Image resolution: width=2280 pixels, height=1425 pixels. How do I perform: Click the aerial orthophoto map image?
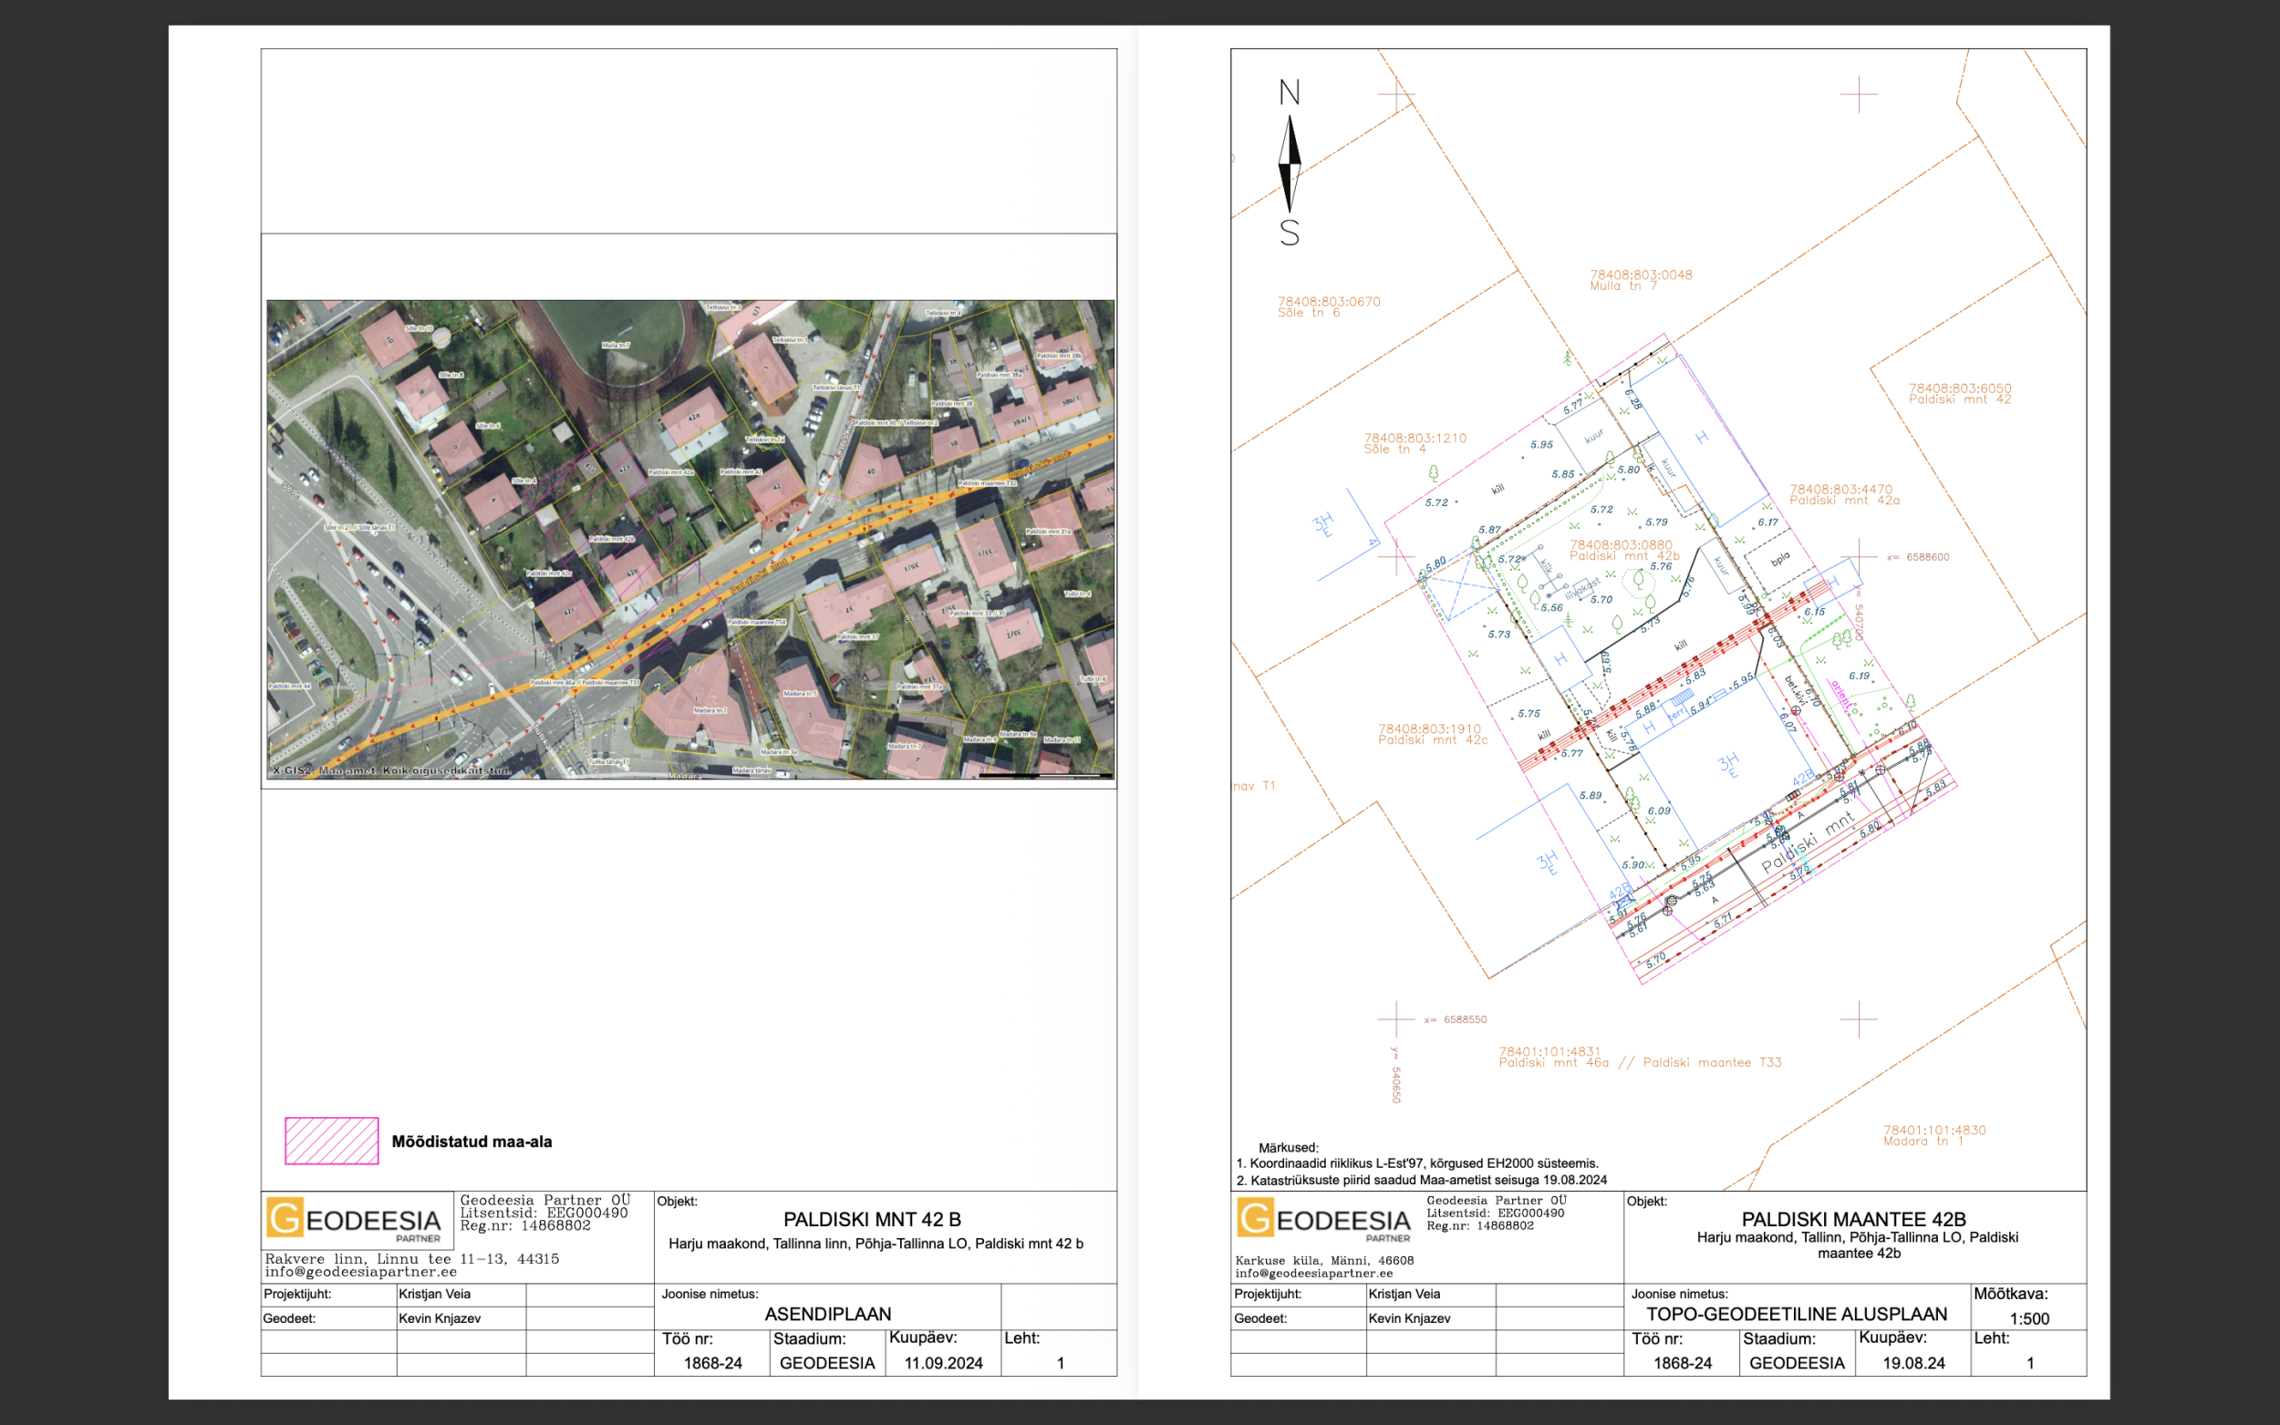point(690,539)
